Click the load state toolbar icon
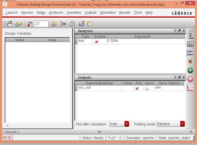 [10, 23]
